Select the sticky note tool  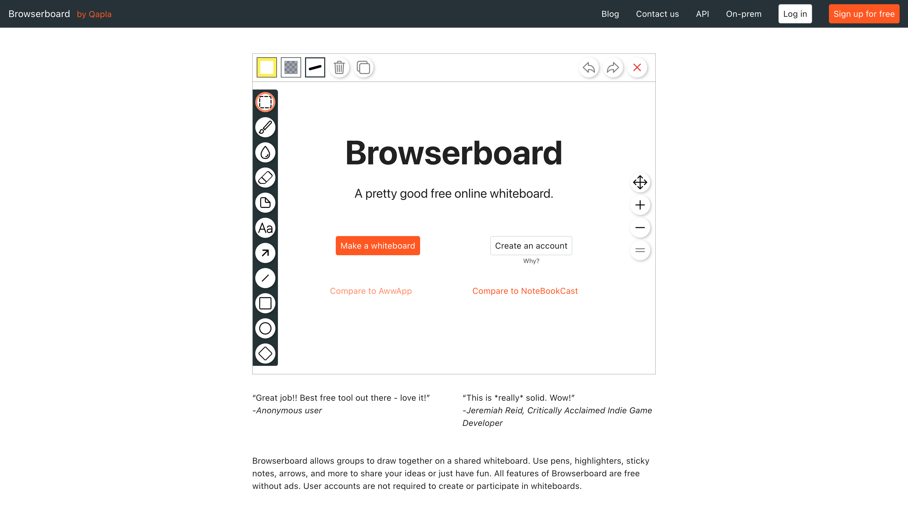(x=265, y=202)
